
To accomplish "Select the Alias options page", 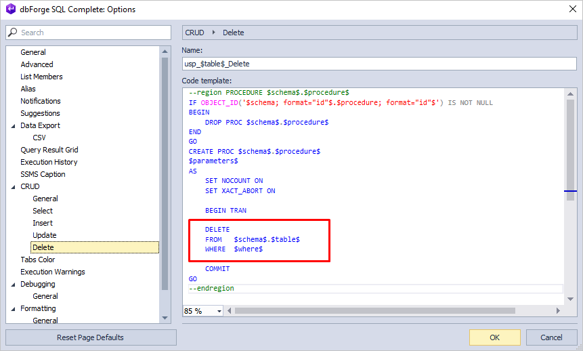I will coord(28,89).
